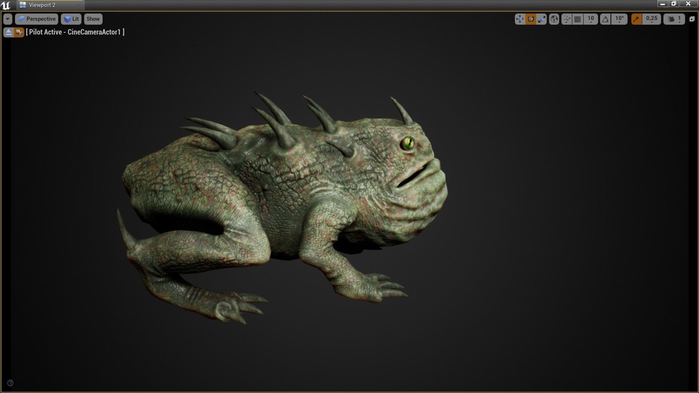Open the camera speed settings
699x393 pixels.
671,19
